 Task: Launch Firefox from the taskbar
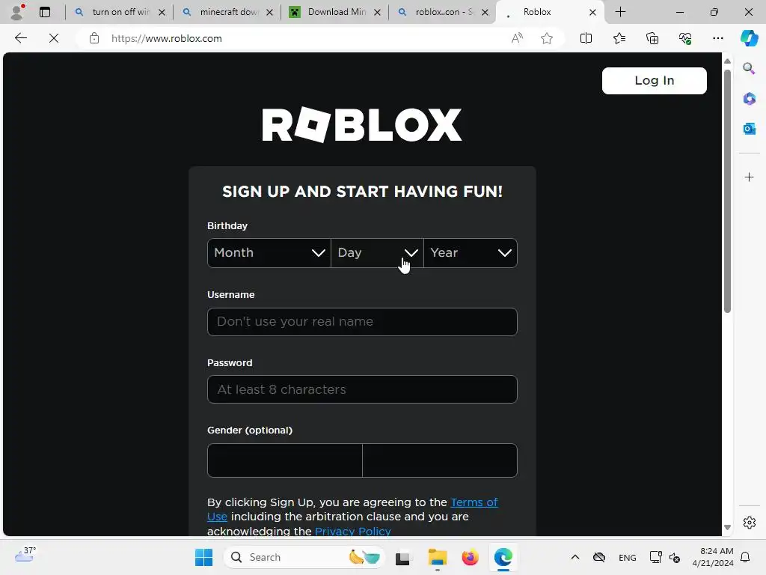470,557
